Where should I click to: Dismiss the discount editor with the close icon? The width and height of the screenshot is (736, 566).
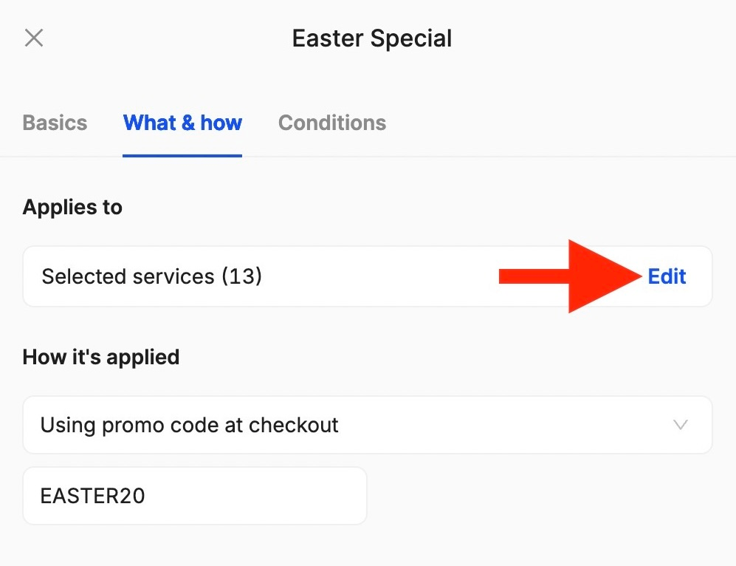click(x=34, y=38)
